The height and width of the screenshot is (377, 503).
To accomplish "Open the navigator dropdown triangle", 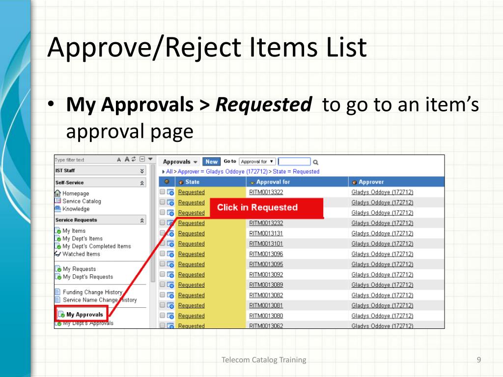I will click(x=150, y=159).
